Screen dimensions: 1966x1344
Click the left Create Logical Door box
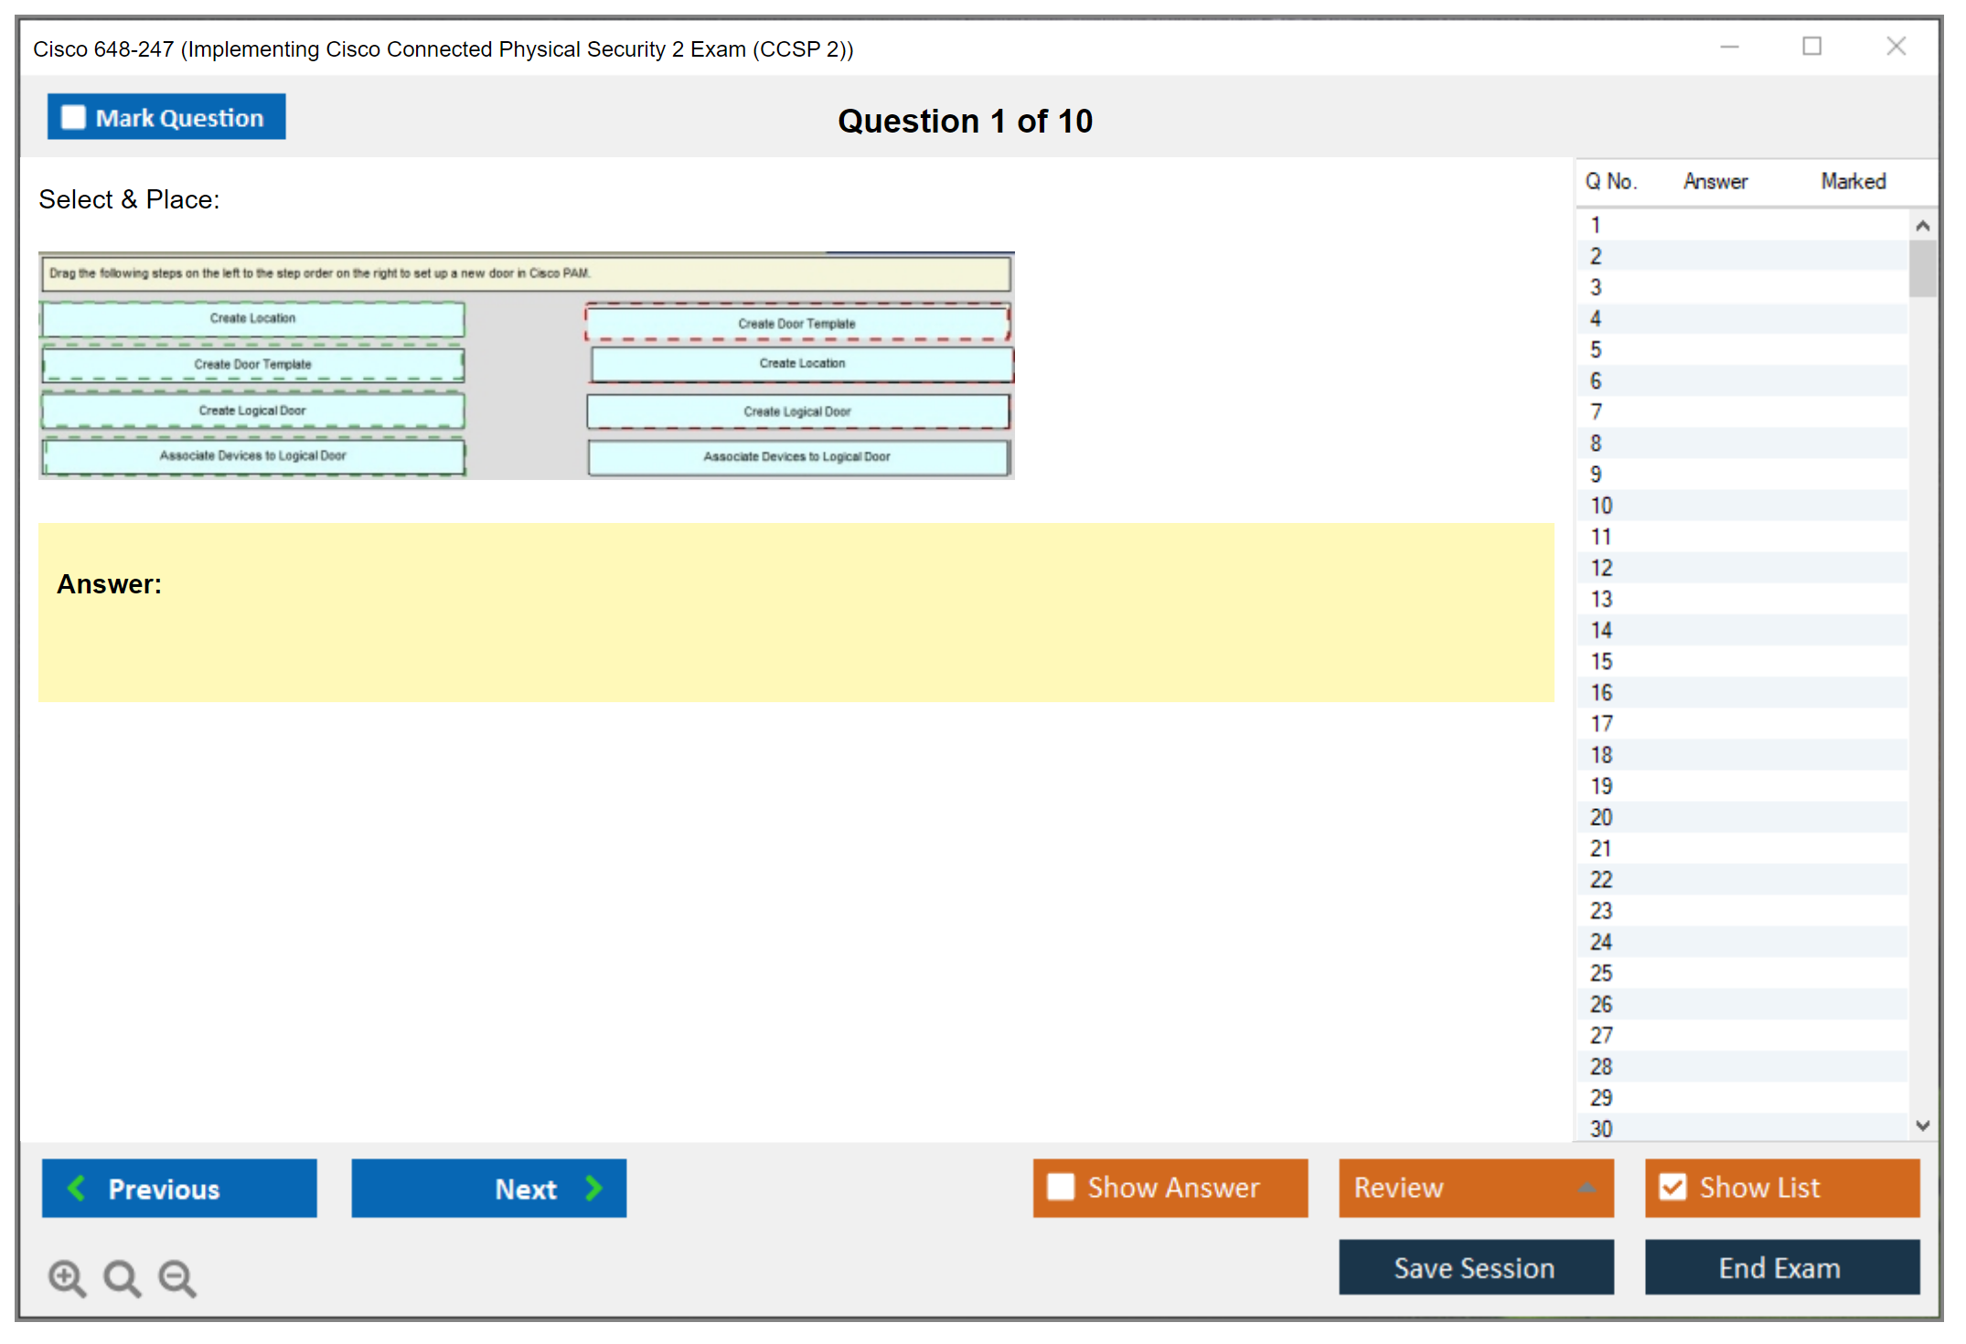(x=252, y=411)
